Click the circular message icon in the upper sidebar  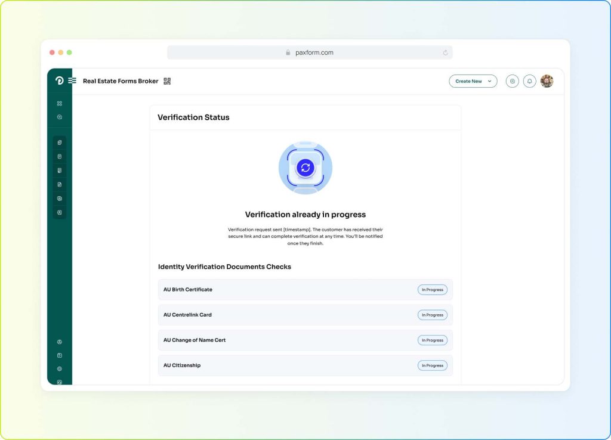(x=59, y=117)
